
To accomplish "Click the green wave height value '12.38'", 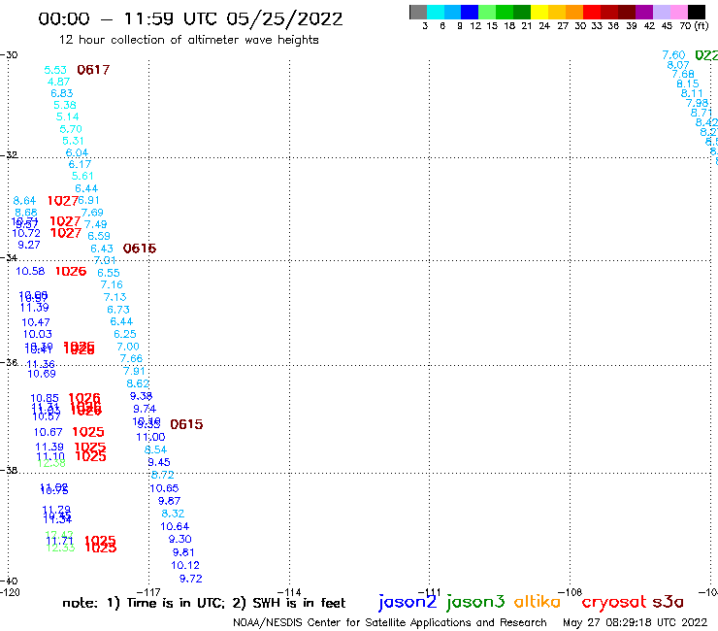I will tap(51, 463).
